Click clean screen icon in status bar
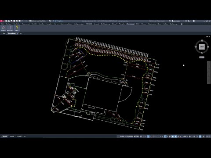Viewport: 211px width, 158px height. [x=207, y=136]
